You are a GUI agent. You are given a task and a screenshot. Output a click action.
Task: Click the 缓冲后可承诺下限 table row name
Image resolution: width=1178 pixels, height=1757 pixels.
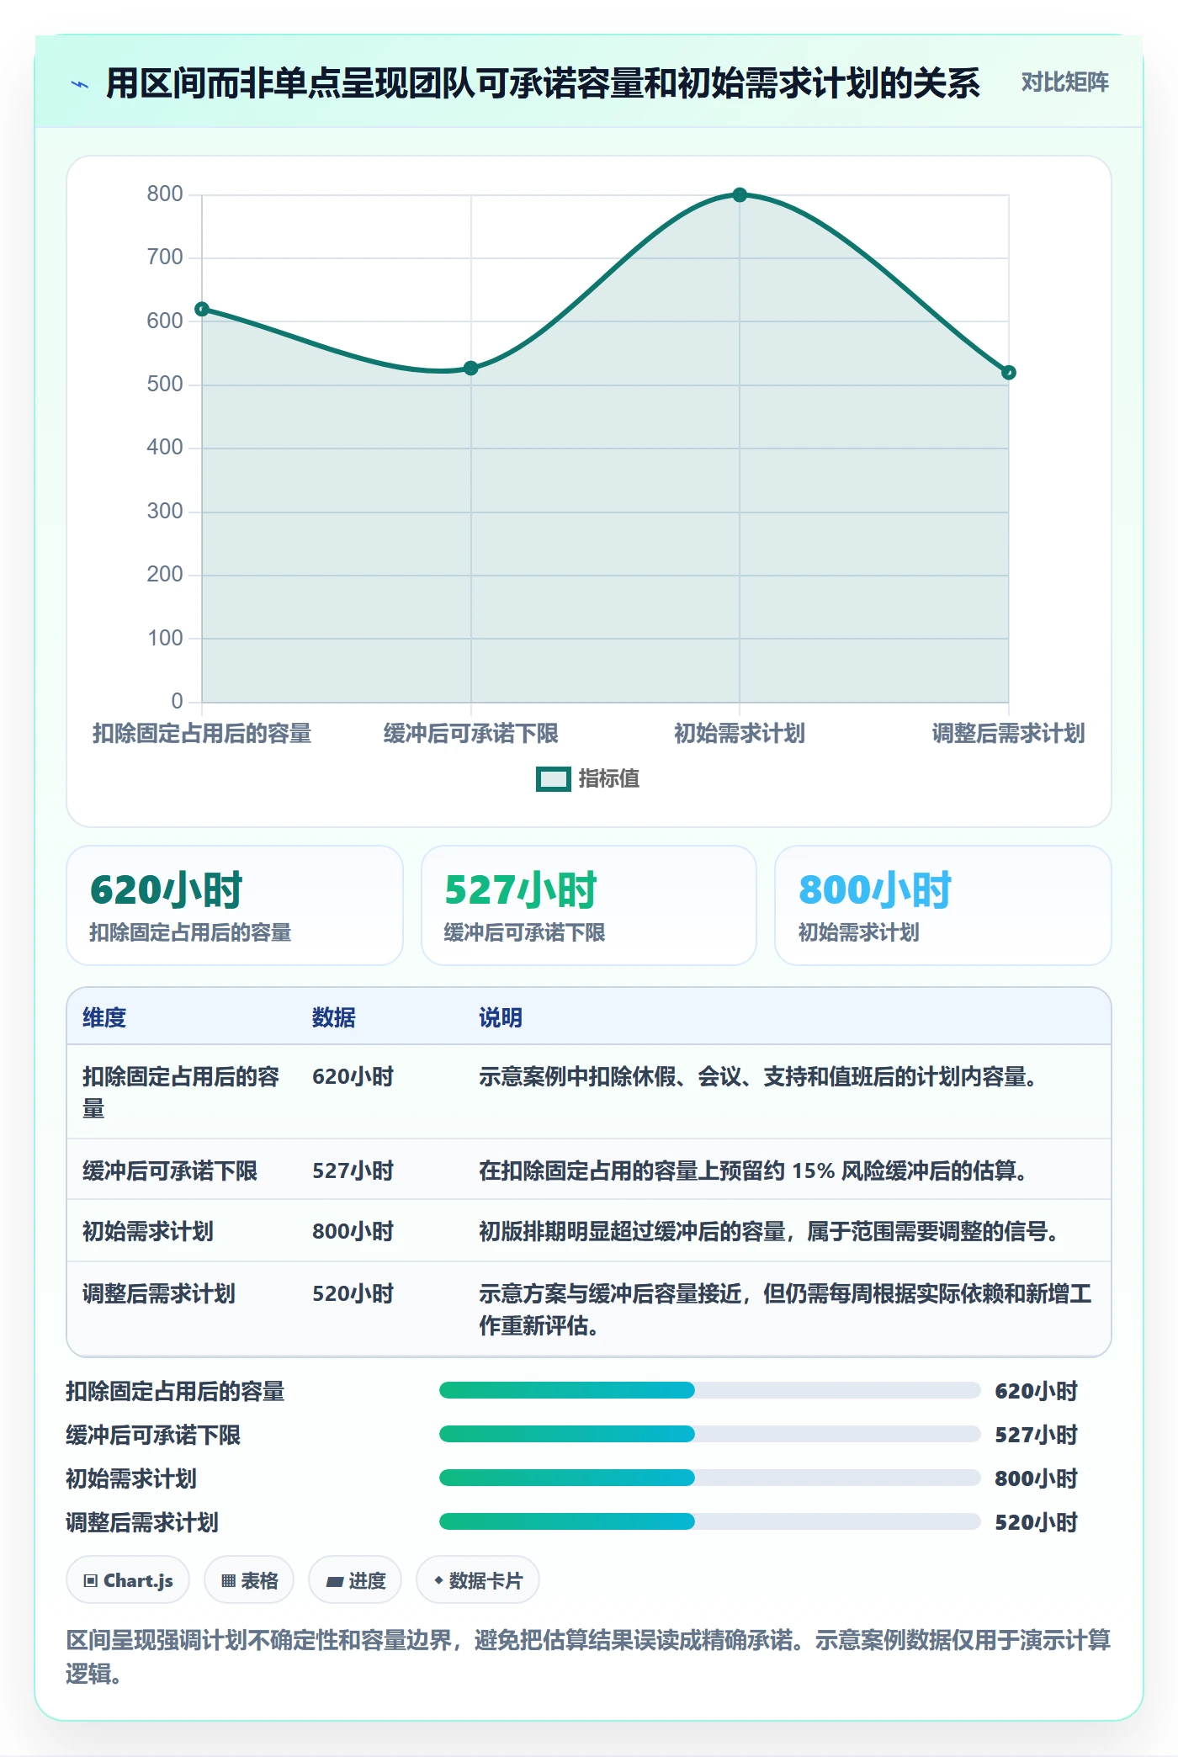click(170, 1170)
